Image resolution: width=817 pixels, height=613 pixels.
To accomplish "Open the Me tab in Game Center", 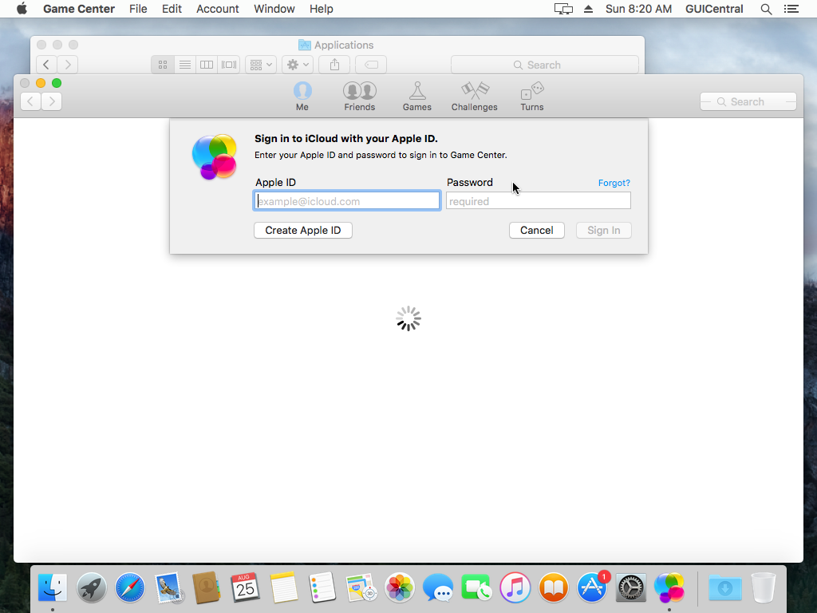I will click(x=302, y=97).
